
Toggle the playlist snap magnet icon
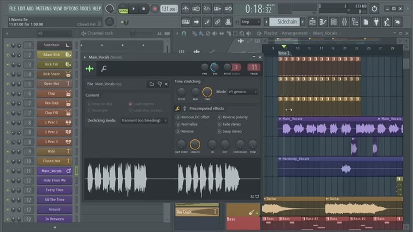point(184,33)
